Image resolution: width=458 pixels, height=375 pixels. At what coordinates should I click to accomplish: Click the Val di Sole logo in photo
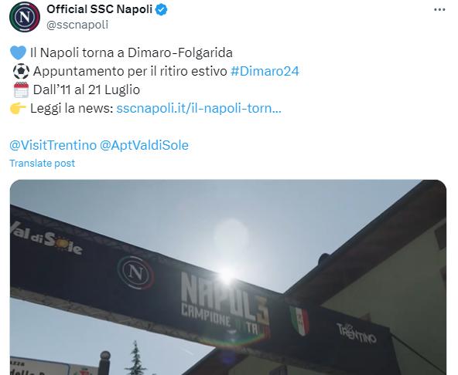46,238
